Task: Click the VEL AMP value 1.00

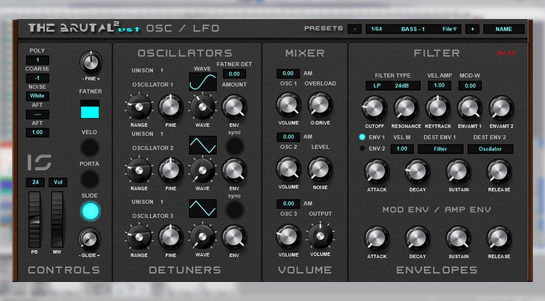Action: pos(439,85)
